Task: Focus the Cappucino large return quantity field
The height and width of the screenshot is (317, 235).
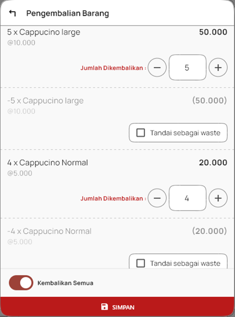Action: 187,67
